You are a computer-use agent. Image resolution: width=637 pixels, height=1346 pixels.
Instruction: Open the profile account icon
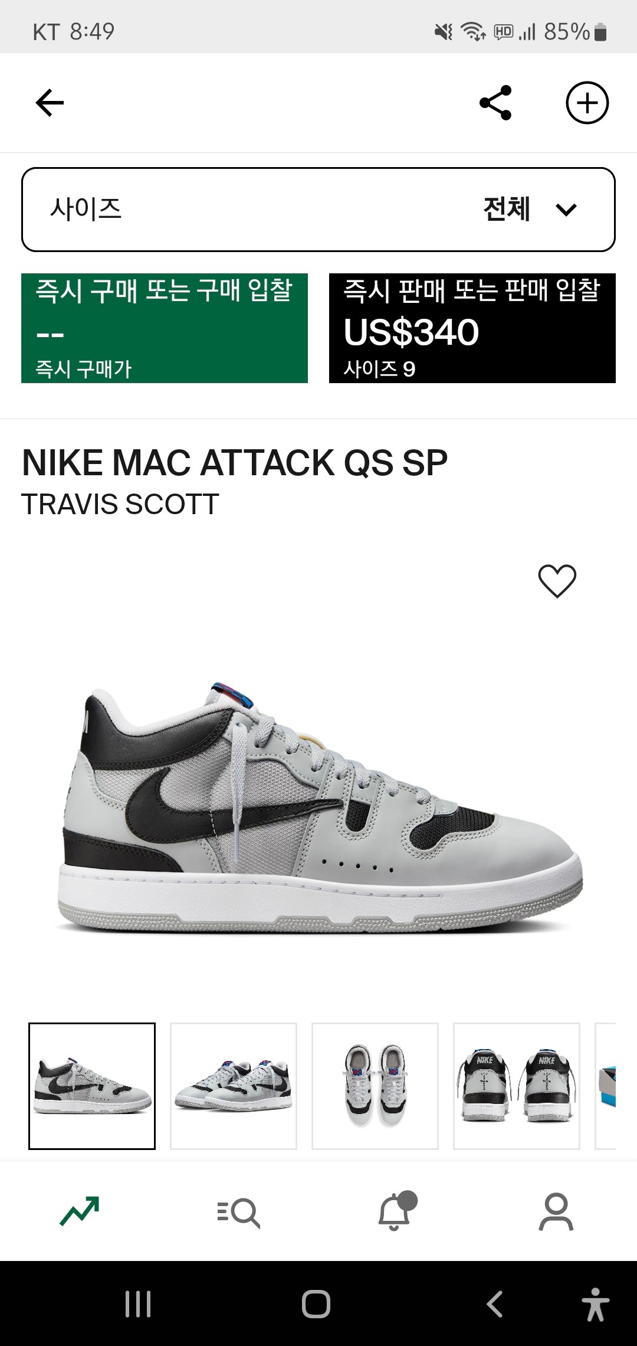click(x=556, y=1211)
